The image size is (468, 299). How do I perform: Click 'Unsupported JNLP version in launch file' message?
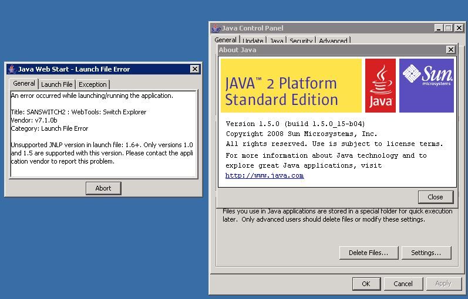(102, 153)
